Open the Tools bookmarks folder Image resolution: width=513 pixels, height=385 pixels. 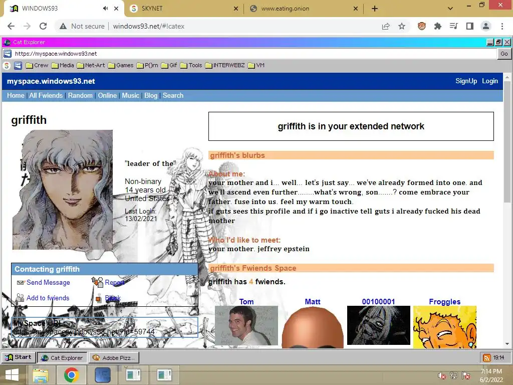pos(191,66)
